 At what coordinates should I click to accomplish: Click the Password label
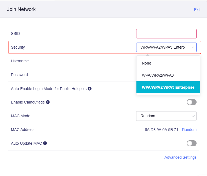tap(19, 75)
